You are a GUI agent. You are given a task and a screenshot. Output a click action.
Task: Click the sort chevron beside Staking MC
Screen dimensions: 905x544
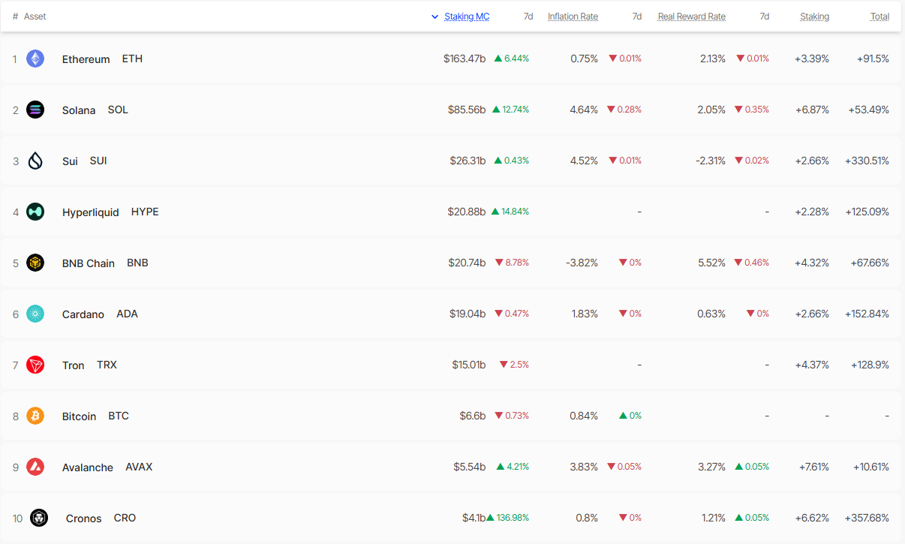tap(435, 17)
